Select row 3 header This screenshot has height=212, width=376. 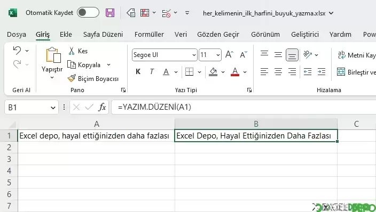click(9, 159)
